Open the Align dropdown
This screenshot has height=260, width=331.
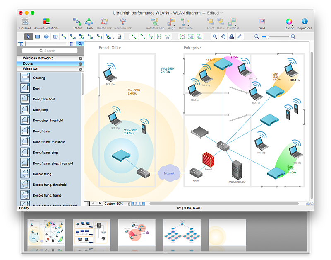(171, 24)
